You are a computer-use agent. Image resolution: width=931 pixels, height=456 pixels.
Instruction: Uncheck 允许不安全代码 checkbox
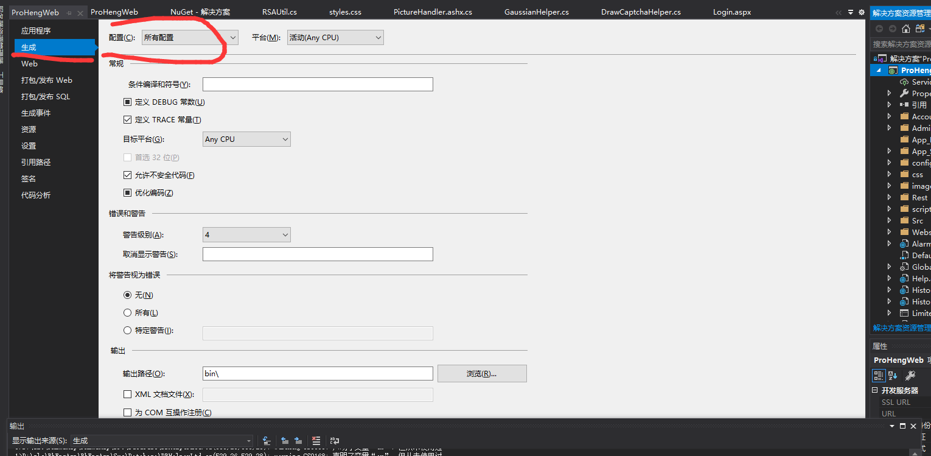coord(127,175)
